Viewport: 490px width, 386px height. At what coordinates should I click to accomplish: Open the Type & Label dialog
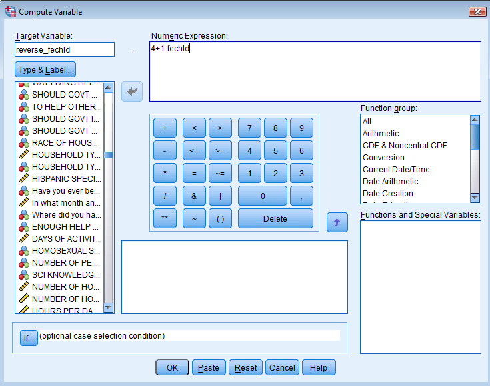45,69
